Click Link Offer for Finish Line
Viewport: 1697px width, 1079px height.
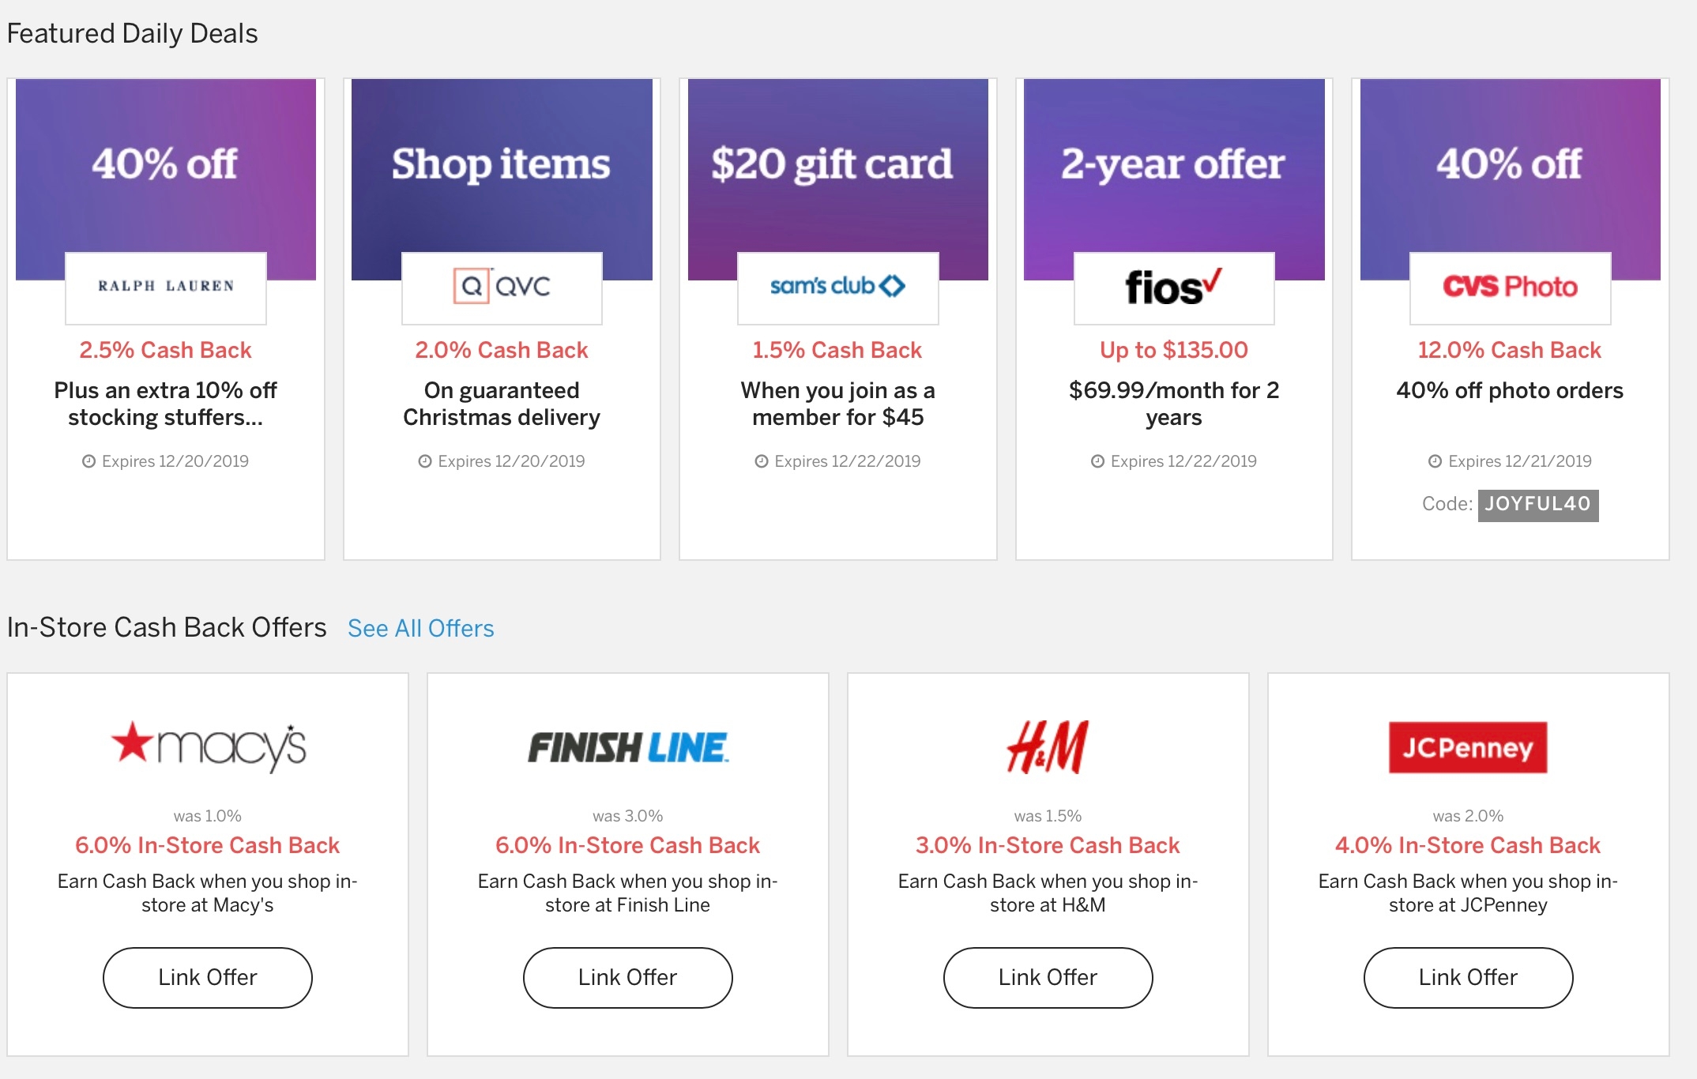[x=627, y=977]
